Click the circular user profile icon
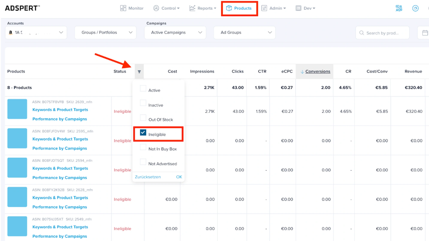429x241 pixels. [x=415, y=8]
